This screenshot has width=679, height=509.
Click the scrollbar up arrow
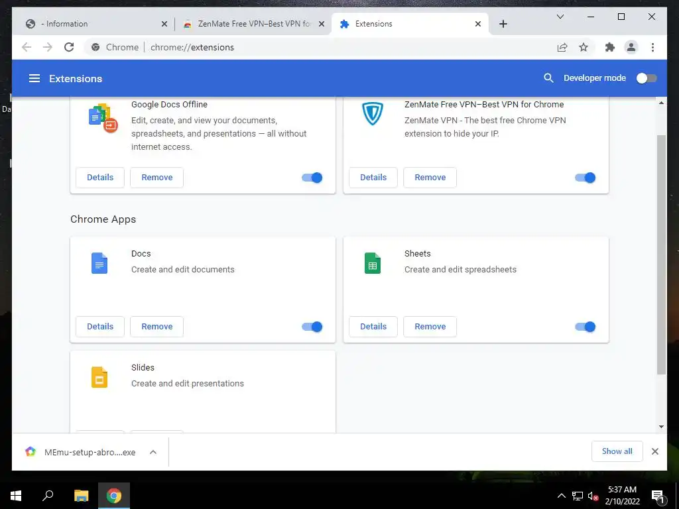tap(661, 103)
